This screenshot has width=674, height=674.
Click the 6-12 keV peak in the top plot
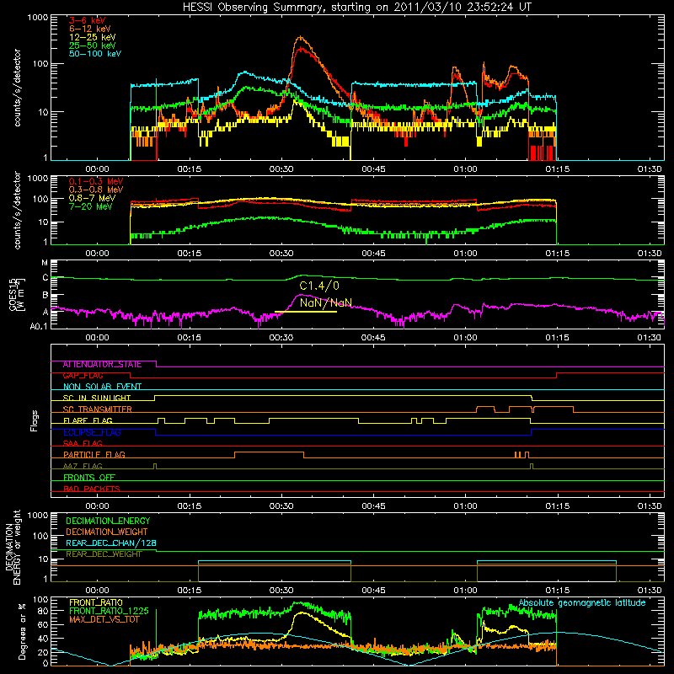pos(301,37)
